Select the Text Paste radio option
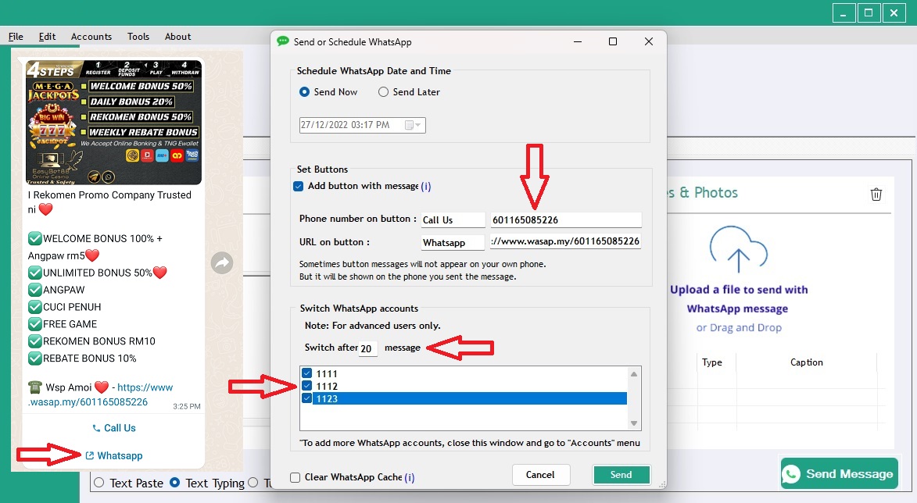Screen dimensions: 917x503 (99, 483)
